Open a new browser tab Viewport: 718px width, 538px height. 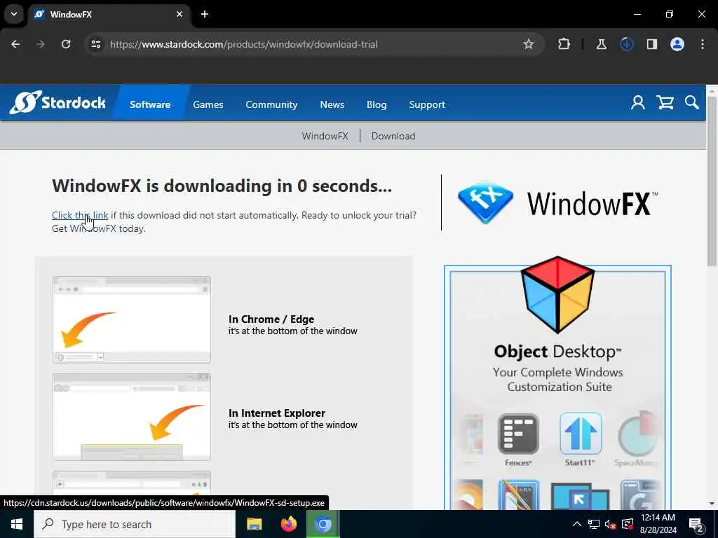(x=205, y=14)
